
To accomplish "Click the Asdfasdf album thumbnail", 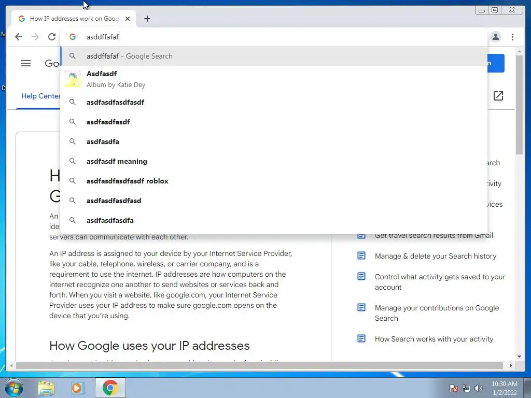I will [73, 79].
